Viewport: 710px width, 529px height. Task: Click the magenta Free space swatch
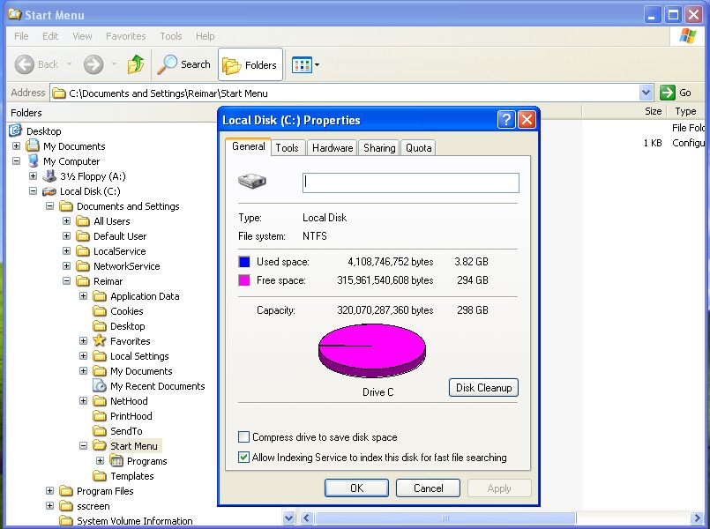244,280
